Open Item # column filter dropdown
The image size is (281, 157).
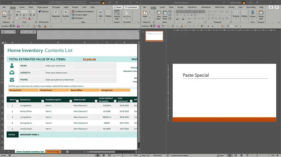coord(17,101)
